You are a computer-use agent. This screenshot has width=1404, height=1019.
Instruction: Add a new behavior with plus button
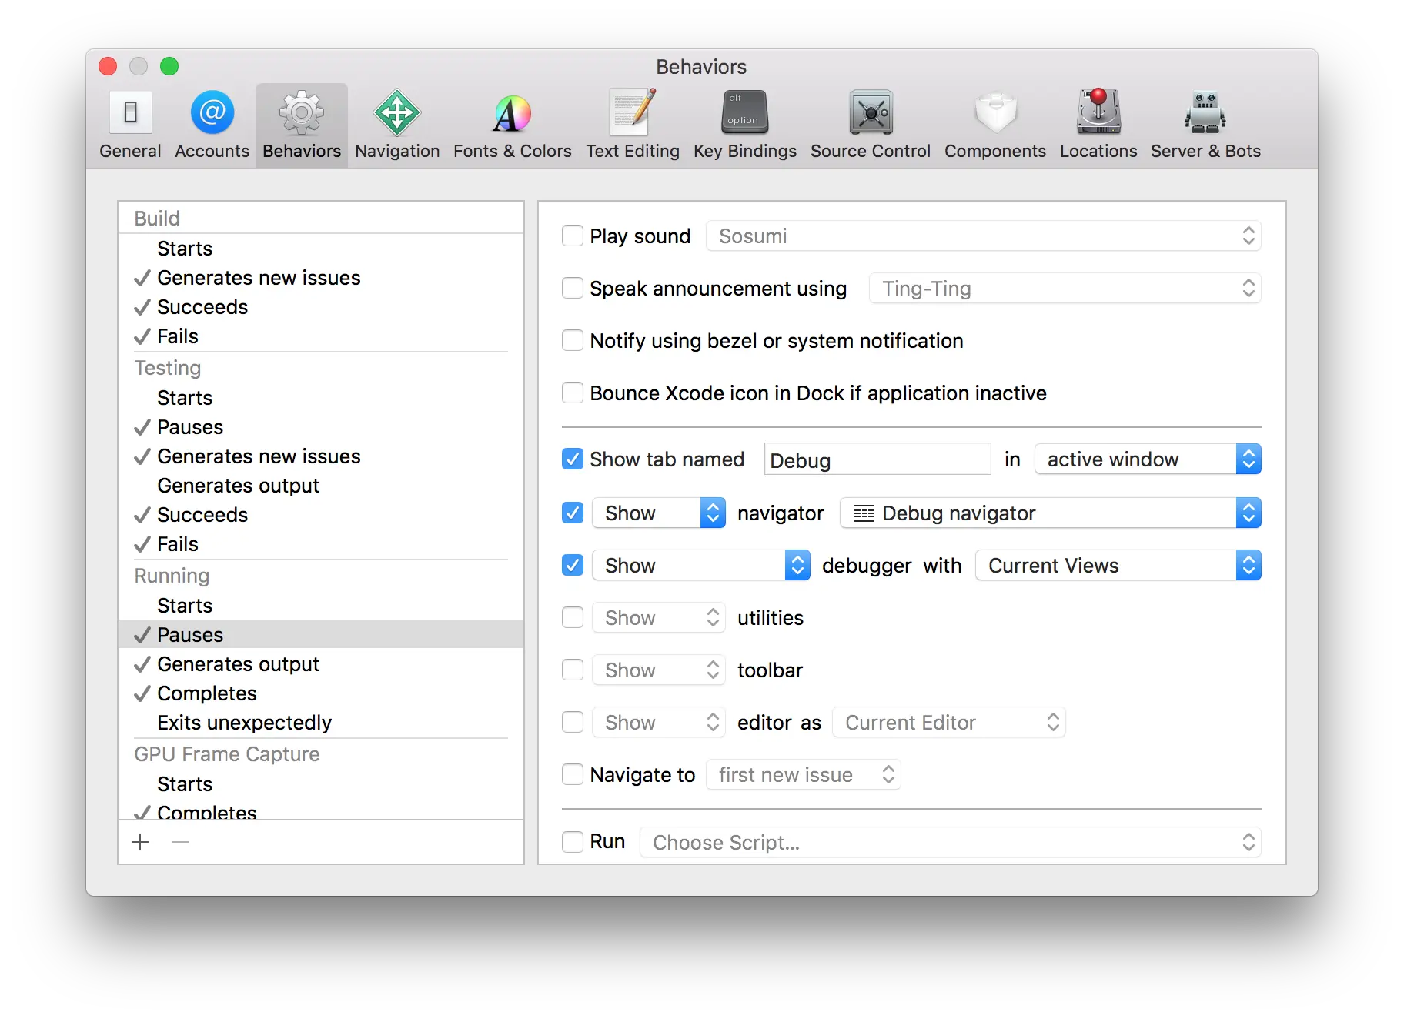[140, 843]
